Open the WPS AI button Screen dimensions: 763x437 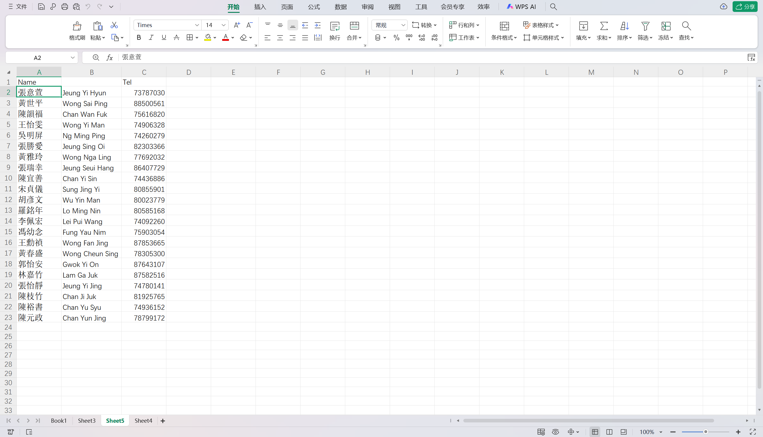click(x=521, y=7)
